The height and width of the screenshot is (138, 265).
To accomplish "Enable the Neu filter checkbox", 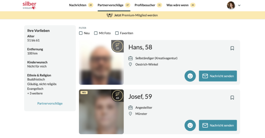I will tap(81, 33).
